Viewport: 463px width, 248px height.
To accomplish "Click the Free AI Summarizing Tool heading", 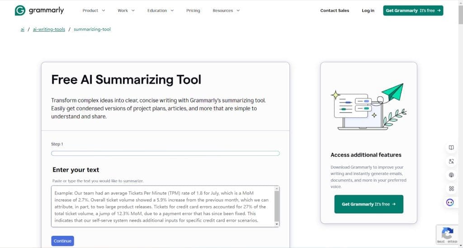I will pos(126,80).
